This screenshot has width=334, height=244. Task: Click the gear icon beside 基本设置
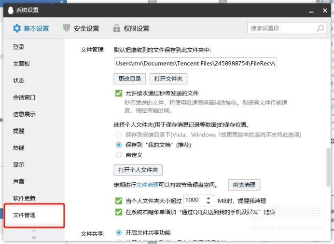click(x=17, y=28)
